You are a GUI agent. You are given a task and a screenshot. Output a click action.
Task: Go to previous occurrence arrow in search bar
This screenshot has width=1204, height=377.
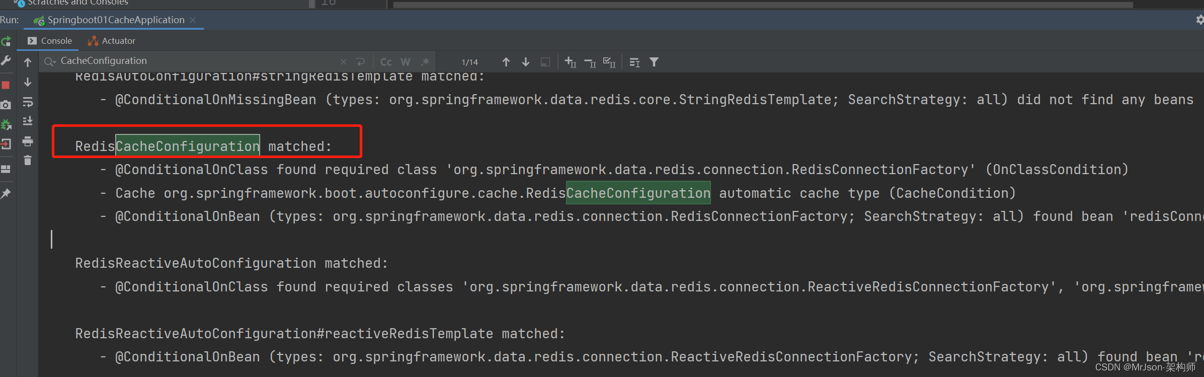tap(506, 62)
